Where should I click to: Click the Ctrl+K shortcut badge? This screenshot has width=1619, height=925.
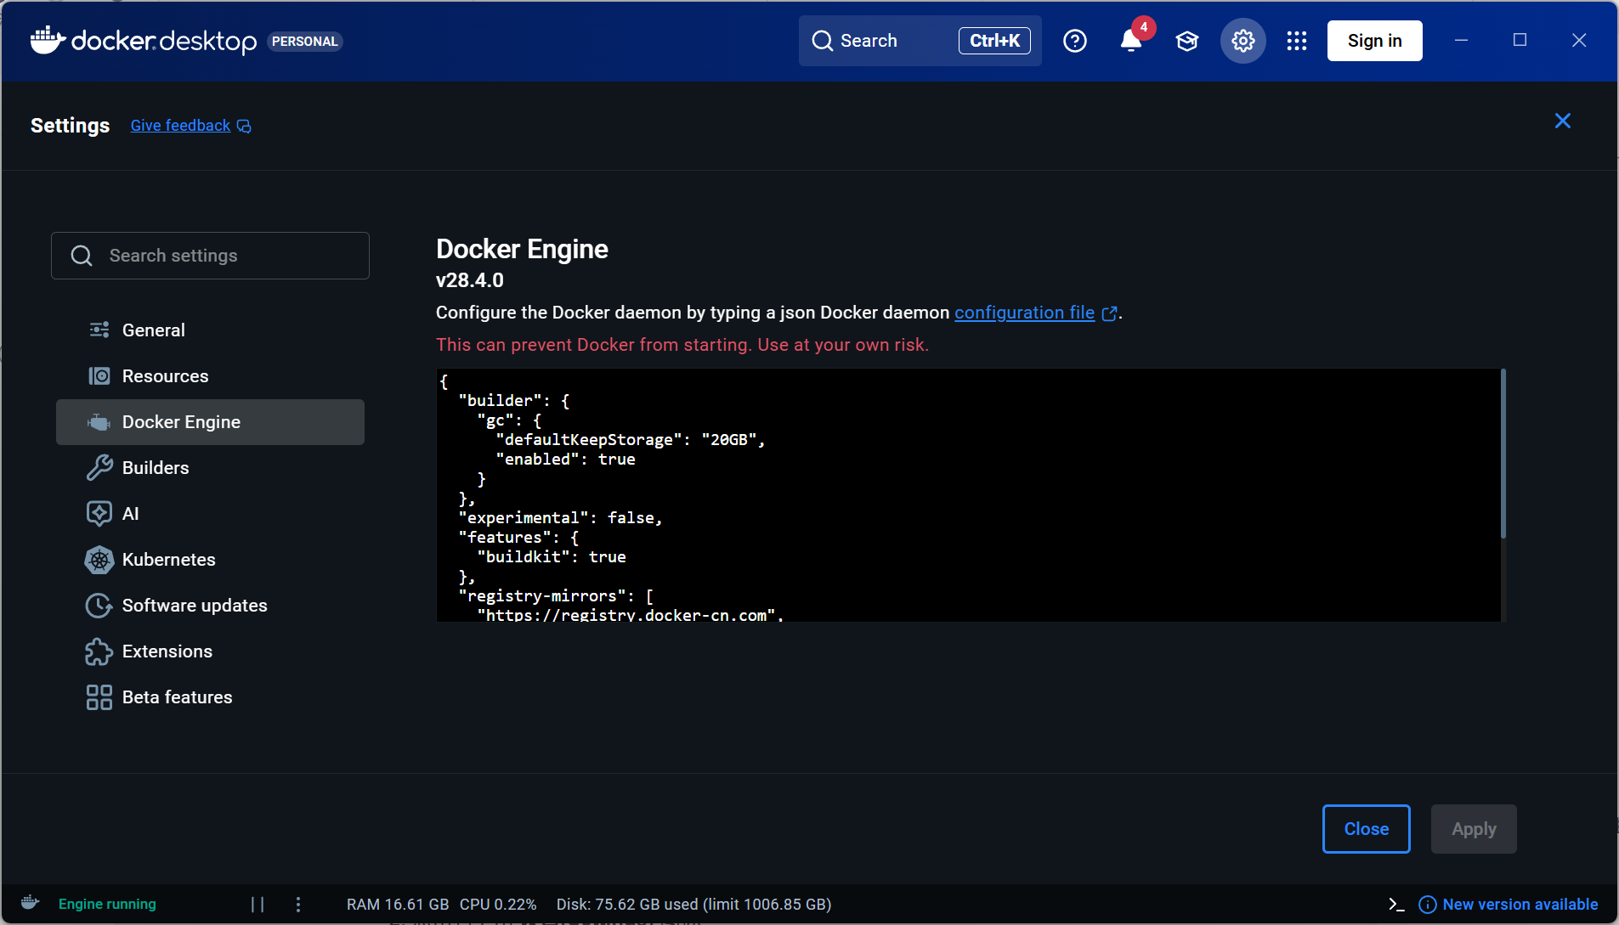994,41
